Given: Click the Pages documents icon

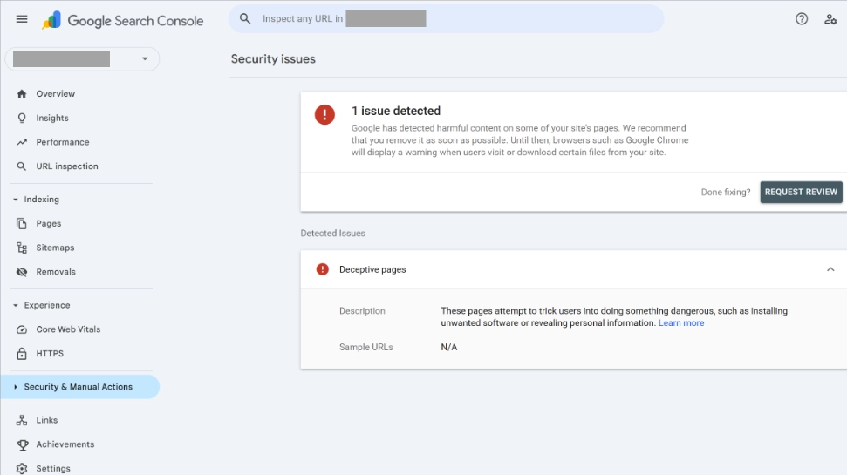Looking at the screenshot, I should pos(22,223).
